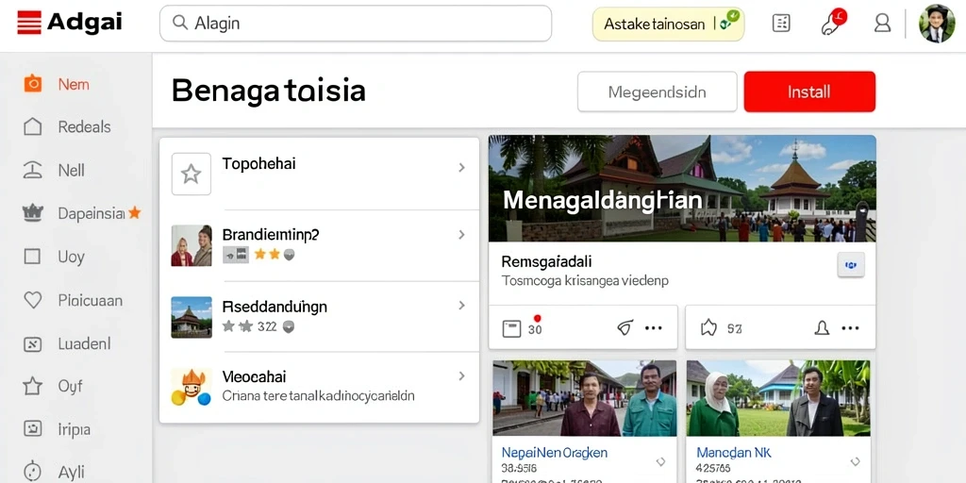Viewport: 966px width, 483px height.
Task: Expand the Topohehai row chevron
Action: click(x=461, y=167)
